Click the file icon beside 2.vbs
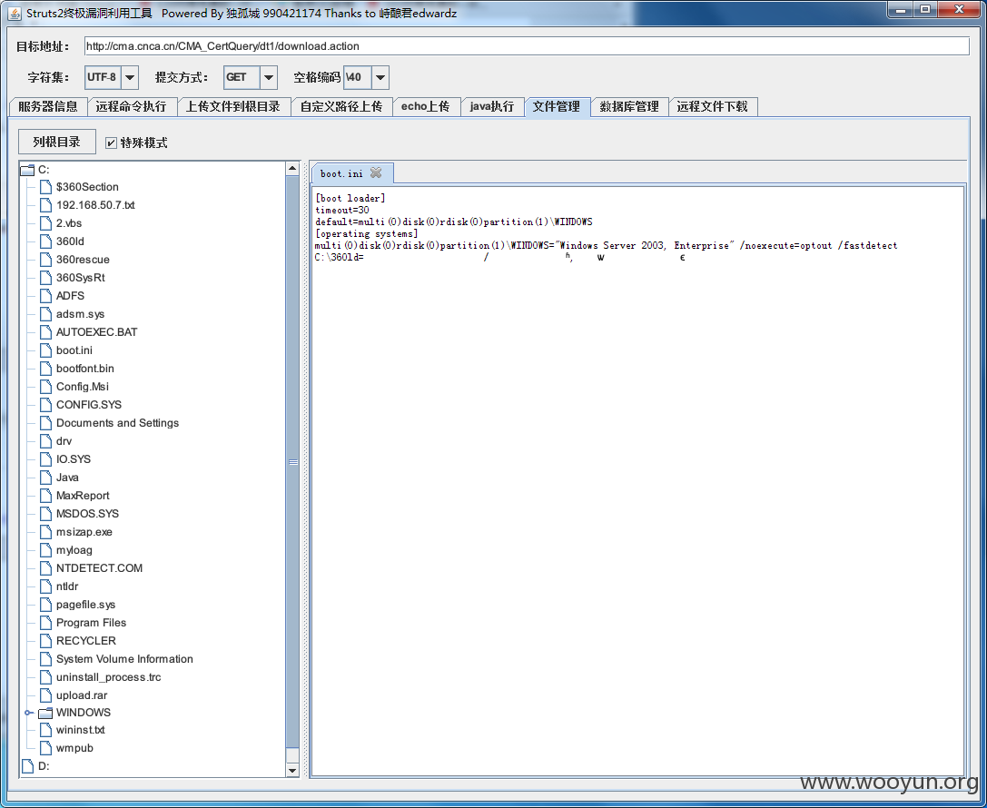Screen dimensions: 987x808 (x=45, y=223)
